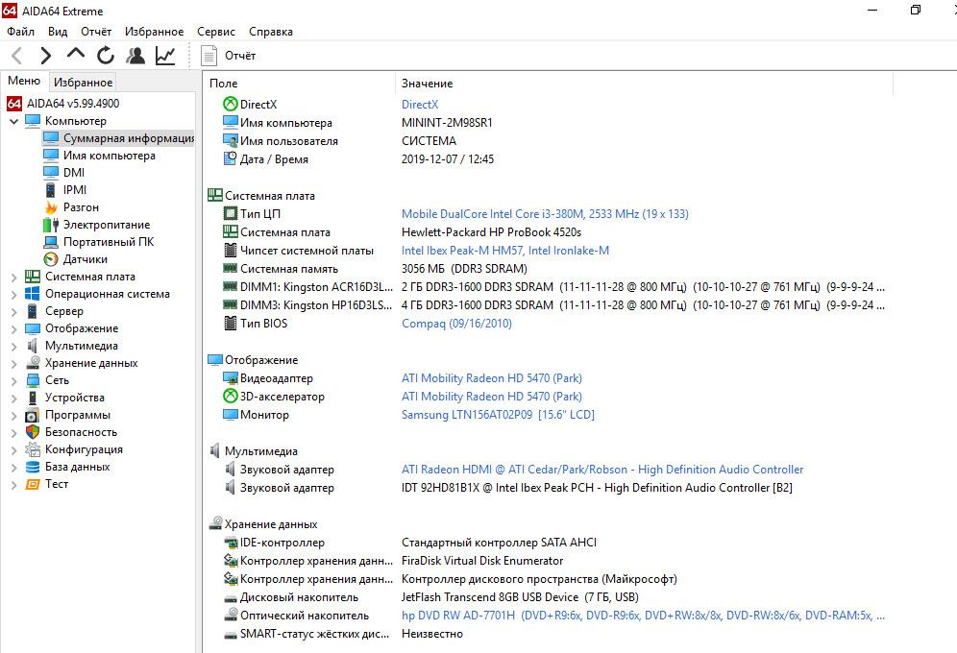
Task: Open the Справка menu
Action: pyautogui.click(x=270, y=32)
